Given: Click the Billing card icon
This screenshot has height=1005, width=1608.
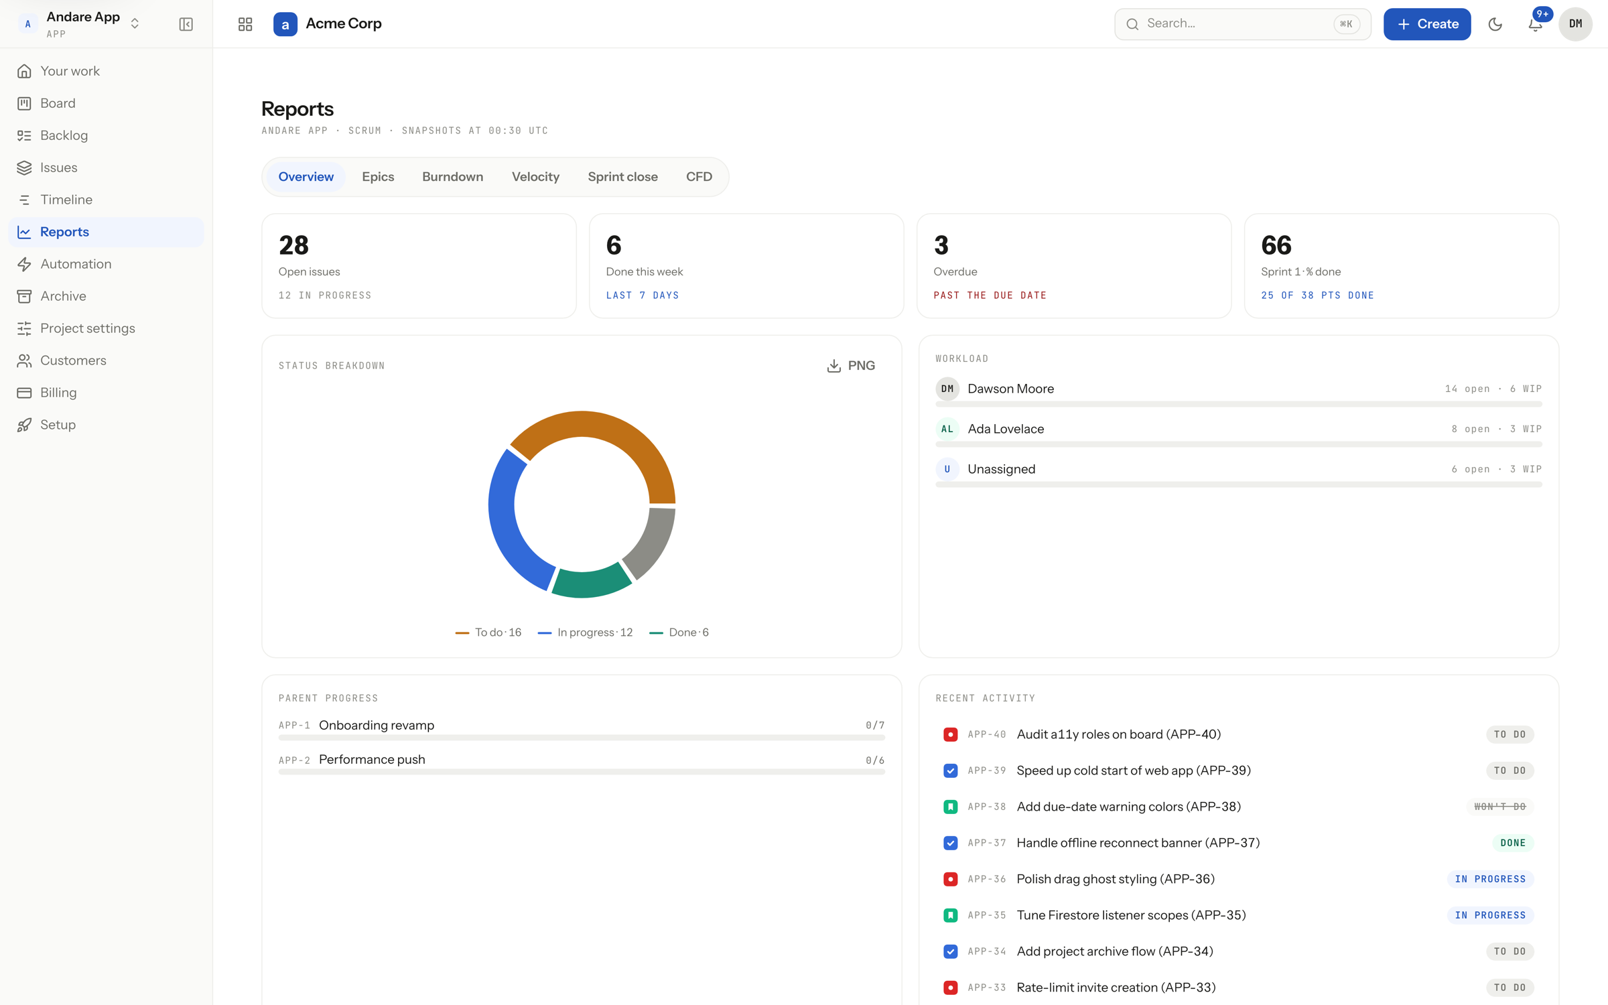Looking at the screenshot, I should pyautogui.click(x=24, y=393).
